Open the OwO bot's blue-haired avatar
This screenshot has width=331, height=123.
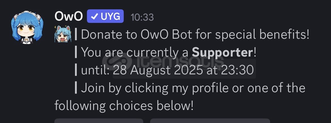27,27
